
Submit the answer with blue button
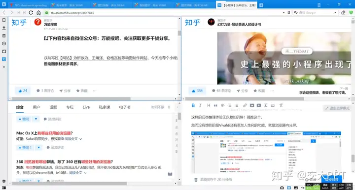(x=332, y=180)
